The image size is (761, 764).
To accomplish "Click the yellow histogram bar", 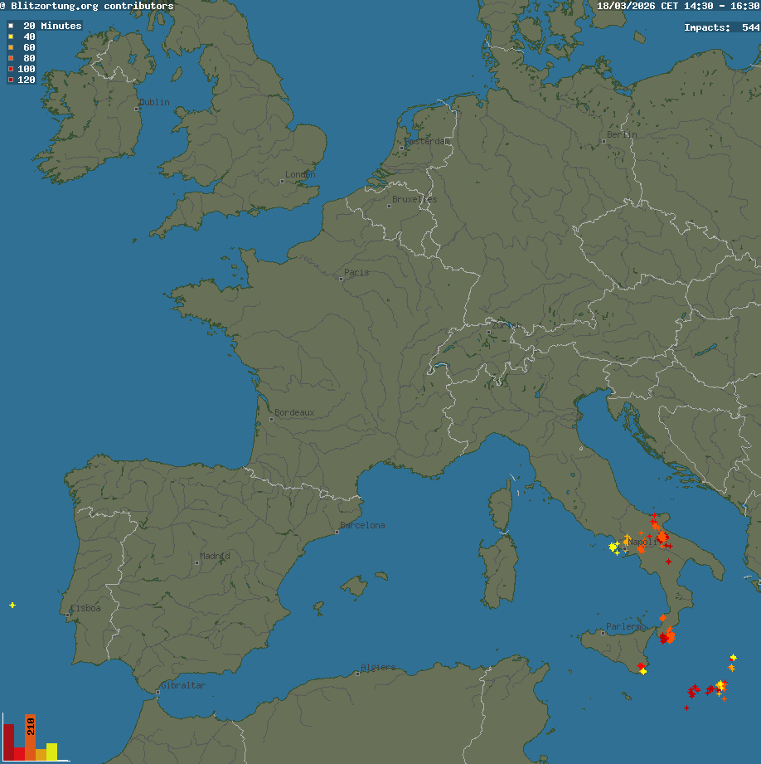I will tap(51, 752).
